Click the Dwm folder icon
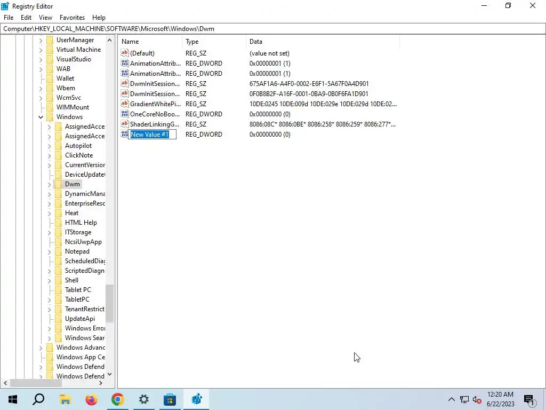Image resolution: width=546 pixels, height=410 pixels. click(58, 184)
